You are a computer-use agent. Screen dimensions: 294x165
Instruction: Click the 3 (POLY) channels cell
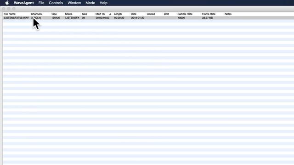(36, 18)
